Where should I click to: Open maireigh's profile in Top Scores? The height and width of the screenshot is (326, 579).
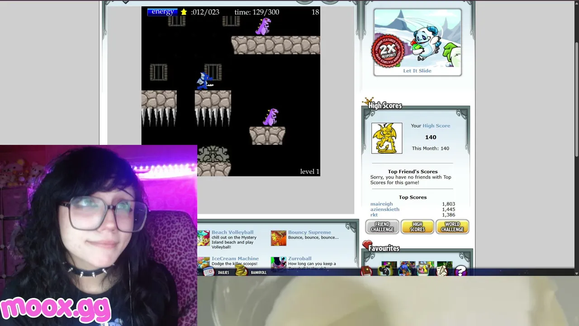click(x=382, y=204)
